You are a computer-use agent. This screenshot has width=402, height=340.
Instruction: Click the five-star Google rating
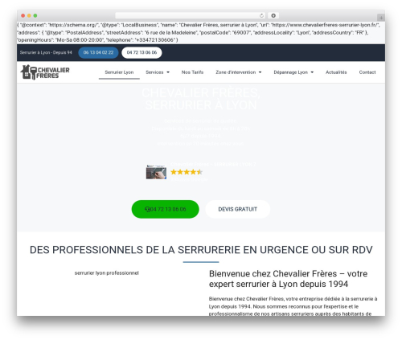coord(187,172)
